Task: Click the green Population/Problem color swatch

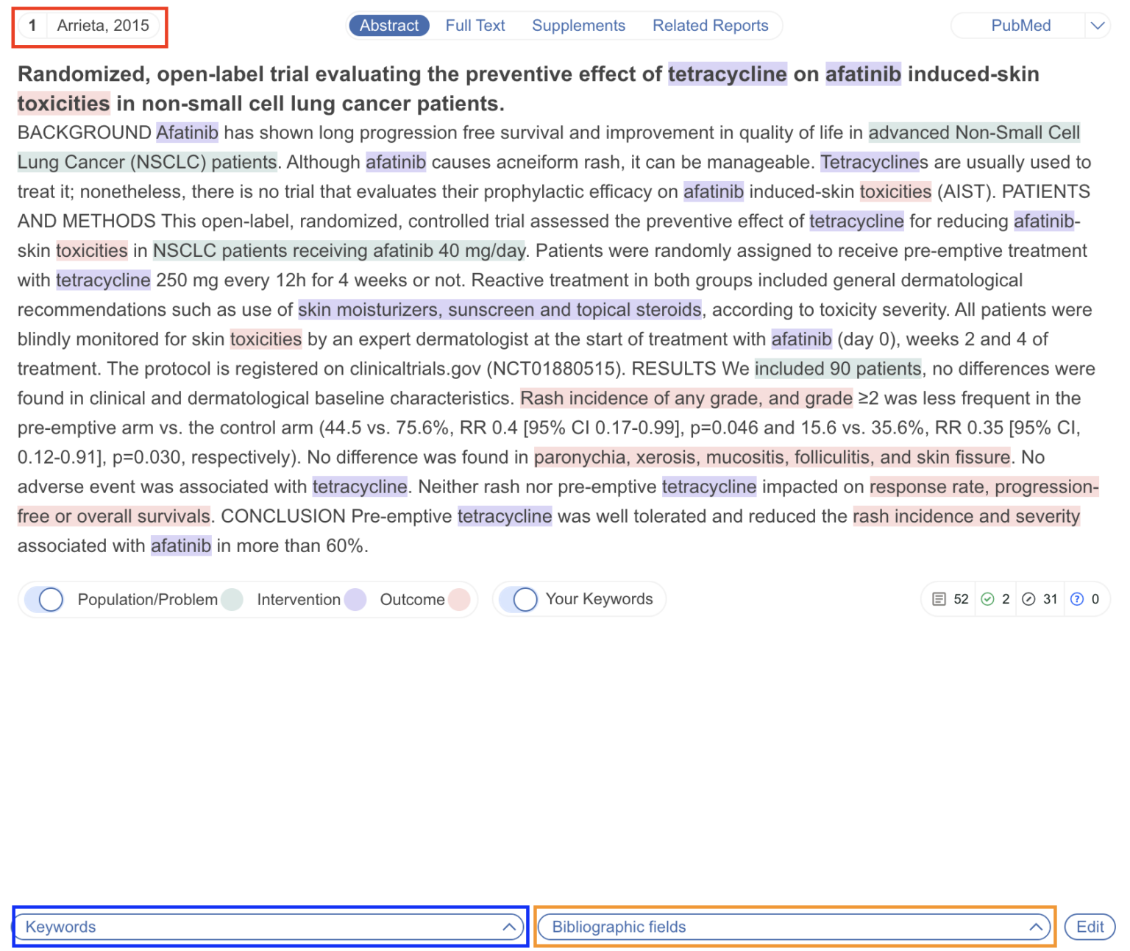Action: point(232,599)
